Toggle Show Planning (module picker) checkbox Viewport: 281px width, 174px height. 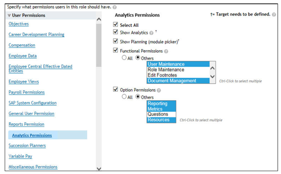tap(116, 41)
